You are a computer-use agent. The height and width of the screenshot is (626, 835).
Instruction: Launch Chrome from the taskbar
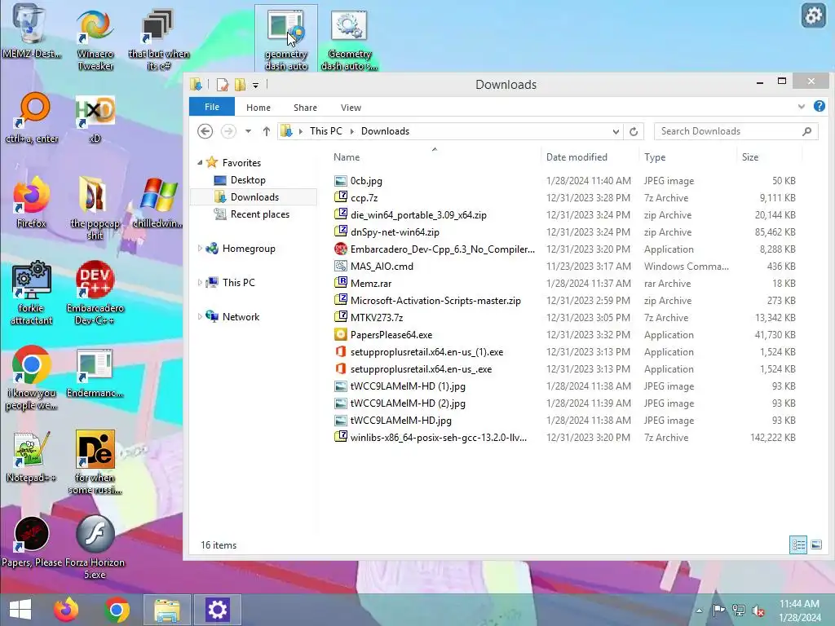[117, 610]
